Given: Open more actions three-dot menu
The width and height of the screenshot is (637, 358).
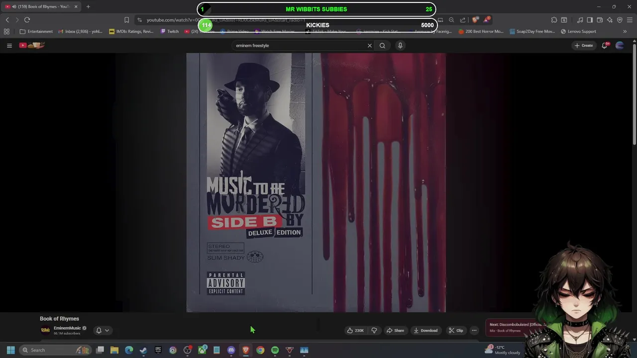Looking at the screenshot, I should (x=474, y=330).
